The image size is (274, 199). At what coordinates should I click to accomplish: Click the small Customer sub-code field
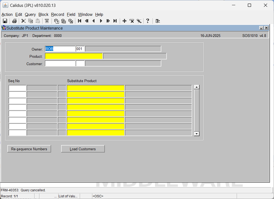80,64
